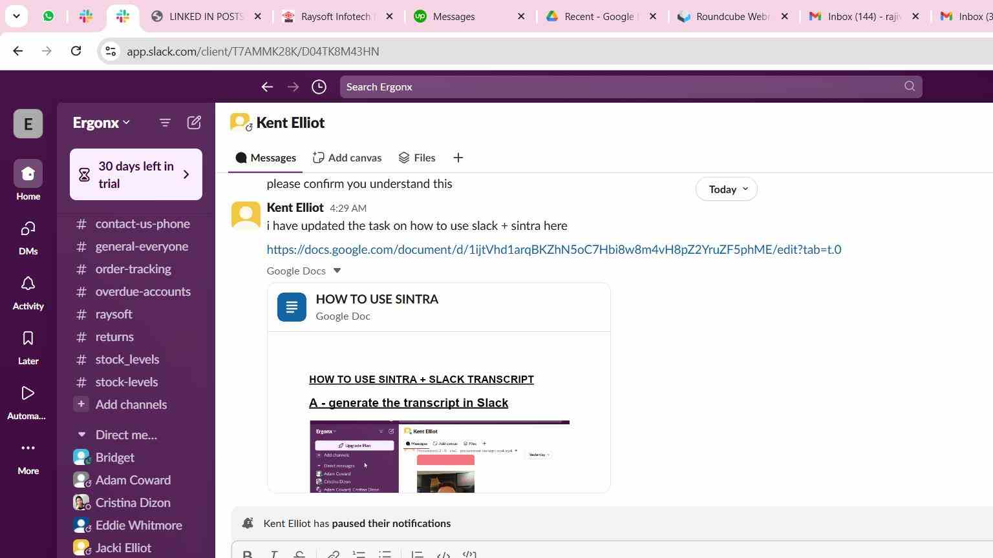Select the Messages tab

(x=266, y=158)
